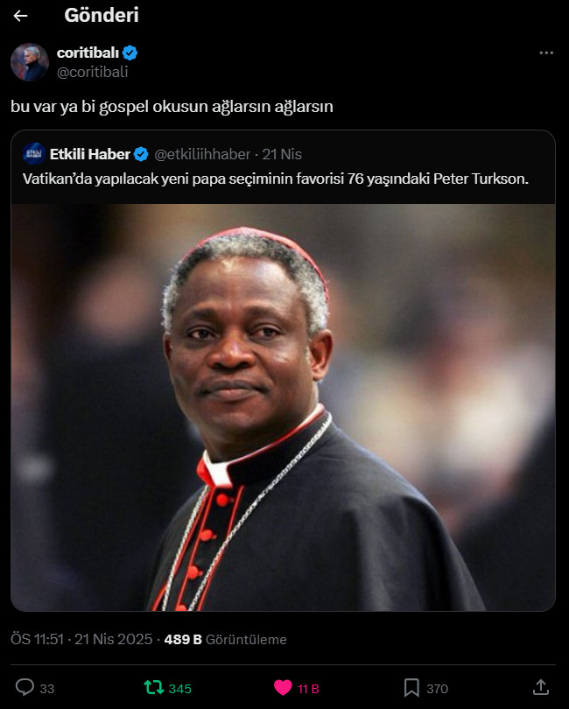Open the Etkili Haber account name

90,154
